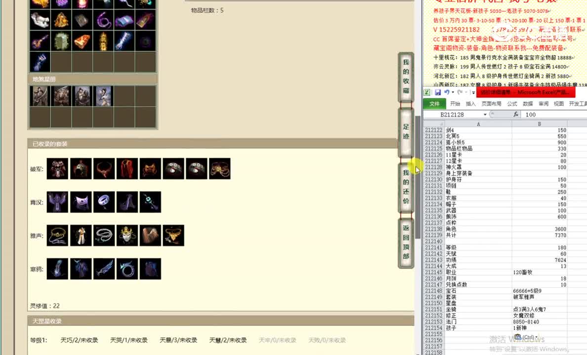The image size is (587, 355).
Task: Click the lute instrument inventory item
Action: pyautogui.click(x=40, y=41)
